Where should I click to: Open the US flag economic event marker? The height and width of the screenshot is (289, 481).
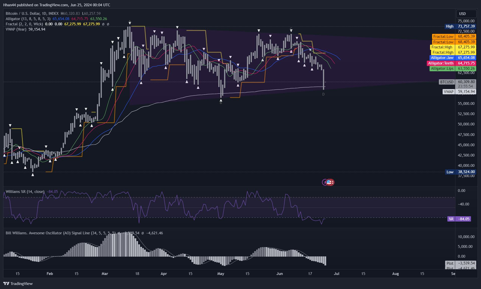click(329, 182)
